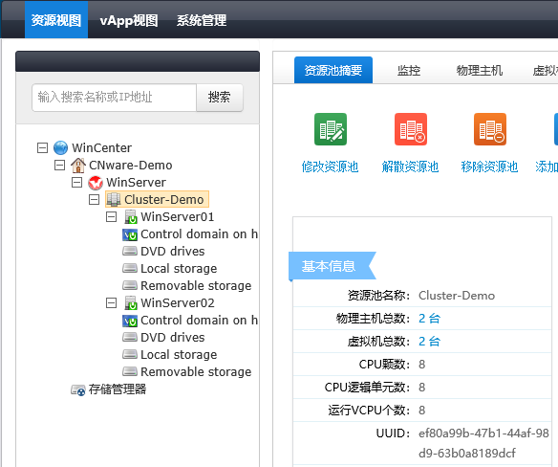Viewport: 558px width, 467px height.
Task: Open the 物理主机总数 2 台 link
Action: click(430, 319)
